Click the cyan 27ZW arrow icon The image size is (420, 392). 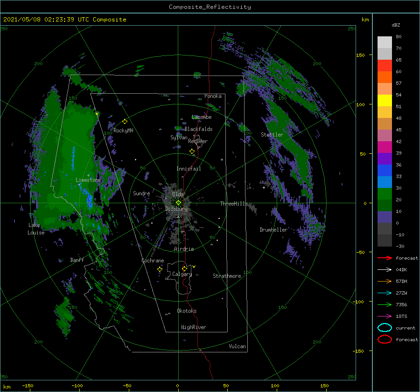pos(385,293)
